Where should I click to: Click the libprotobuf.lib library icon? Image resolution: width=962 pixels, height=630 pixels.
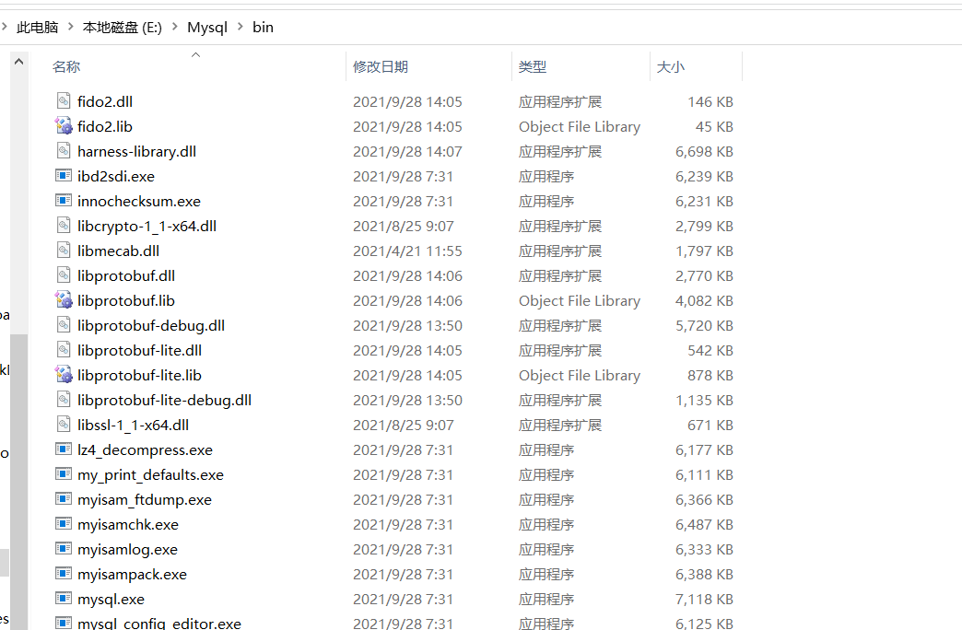64,300
